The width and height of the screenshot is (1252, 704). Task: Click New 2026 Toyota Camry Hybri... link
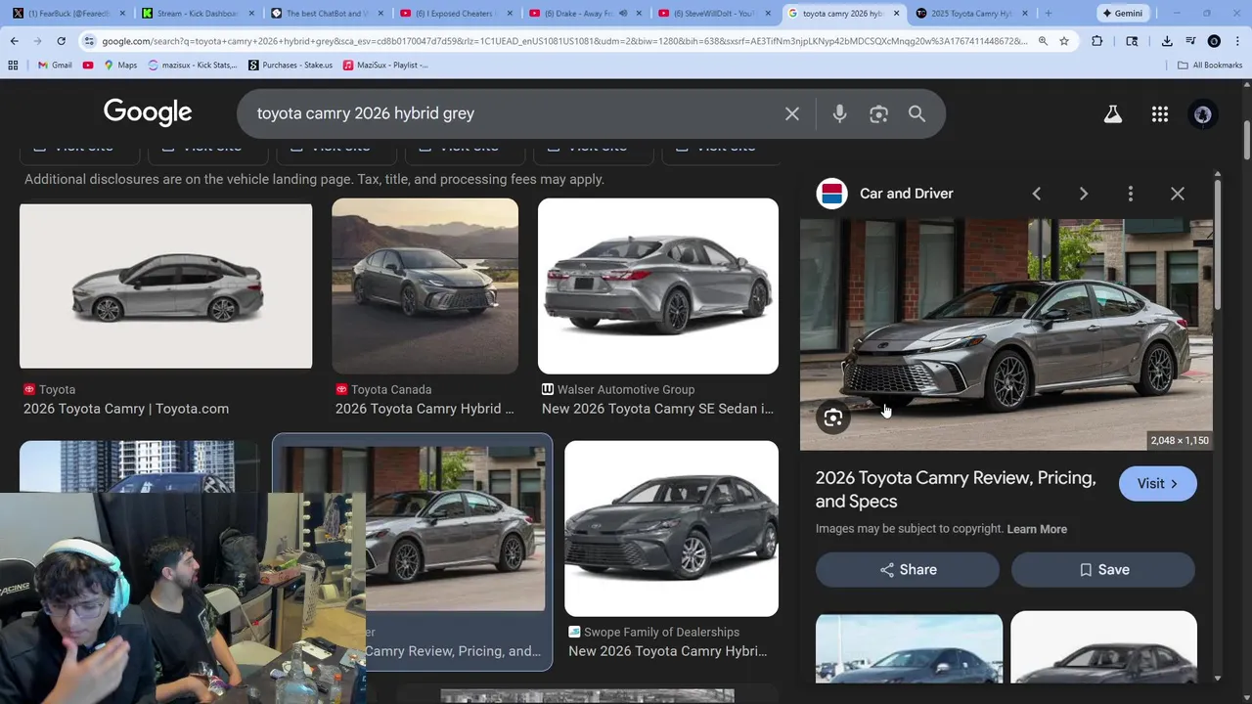[667, 651]
